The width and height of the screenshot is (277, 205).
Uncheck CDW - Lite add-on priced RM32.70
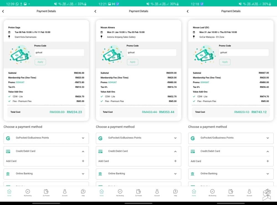(102, 97)
